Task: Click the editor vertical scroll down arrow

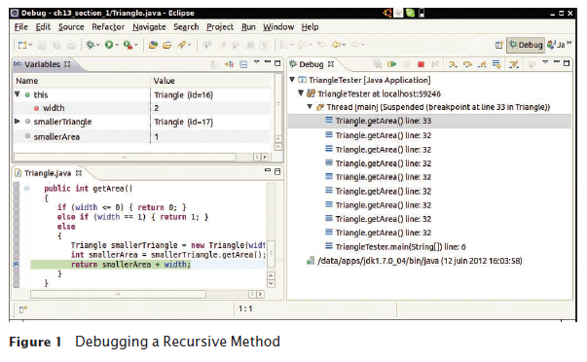Action: [x=271, y=284]
